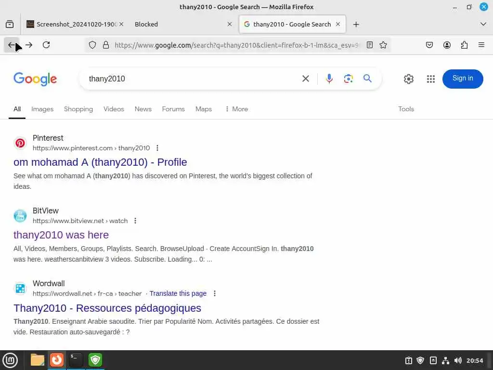
Task: Go back to the previous page
Action: 12,45
